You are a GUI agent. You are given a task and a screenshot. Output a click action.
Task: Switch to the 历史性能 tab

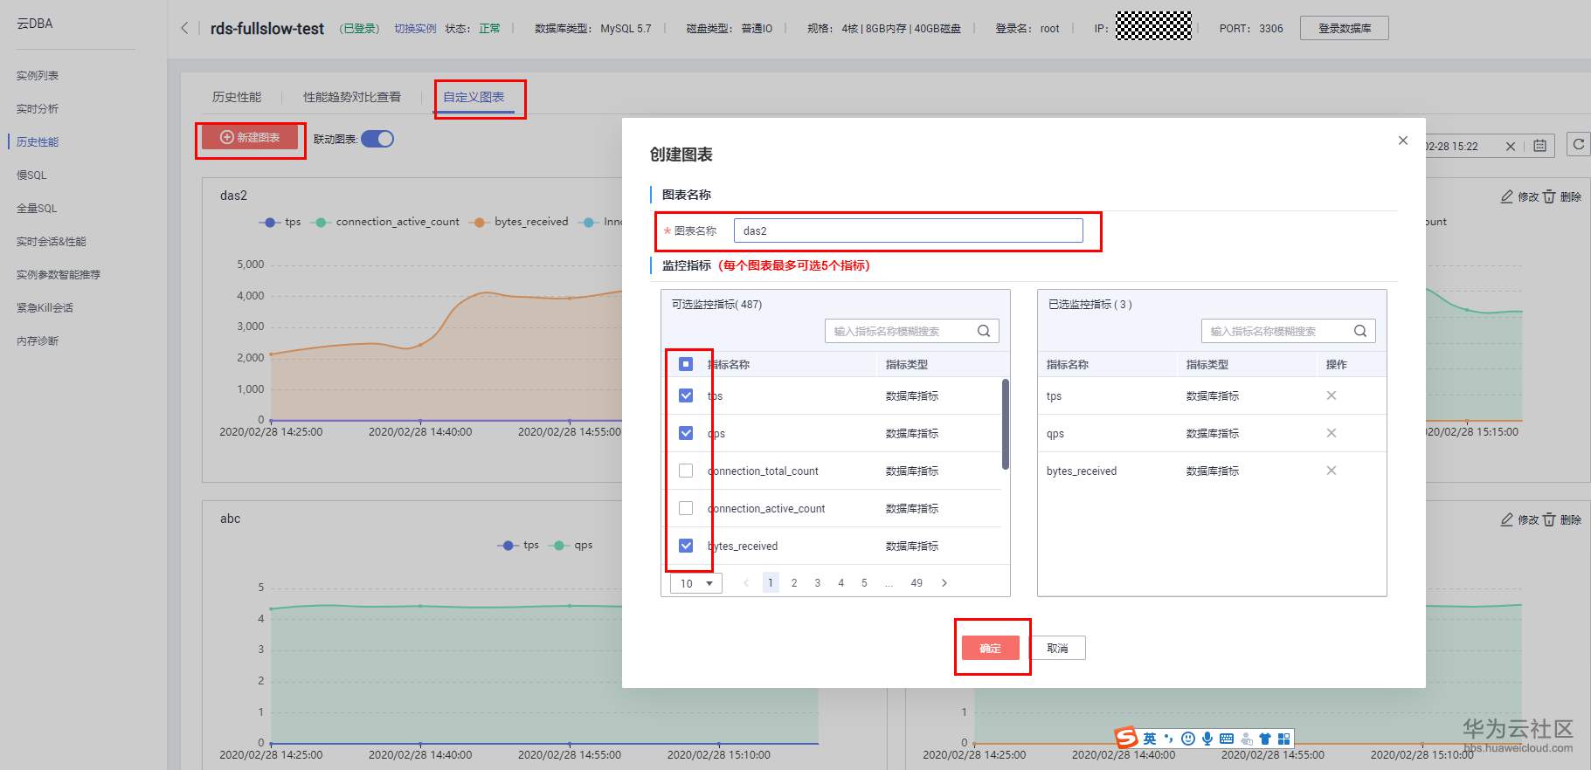tap(237, 97)
